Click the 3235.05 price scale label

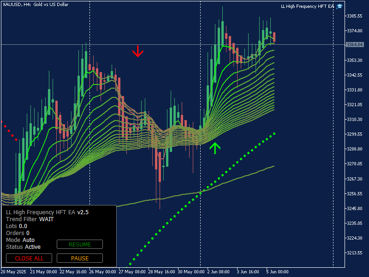[x=355, y=223]
